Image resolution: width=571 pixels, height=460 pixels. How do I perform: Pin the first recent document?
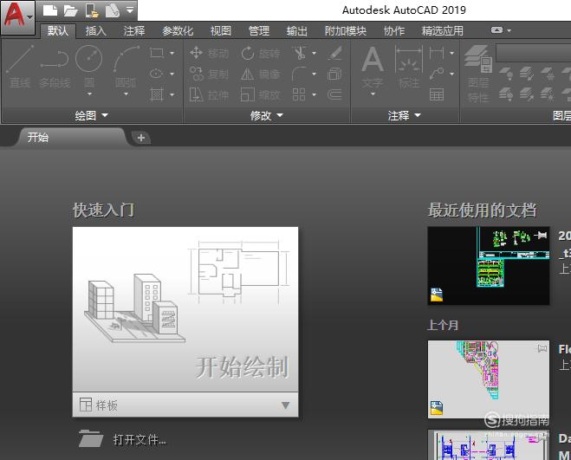tap(542, 236)
